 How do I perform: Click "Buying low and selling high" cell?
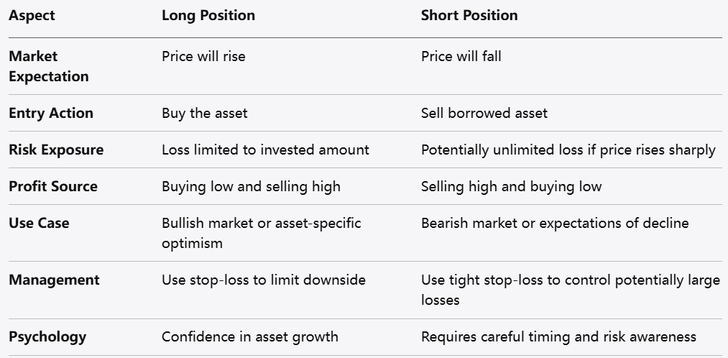pos(251,186)
